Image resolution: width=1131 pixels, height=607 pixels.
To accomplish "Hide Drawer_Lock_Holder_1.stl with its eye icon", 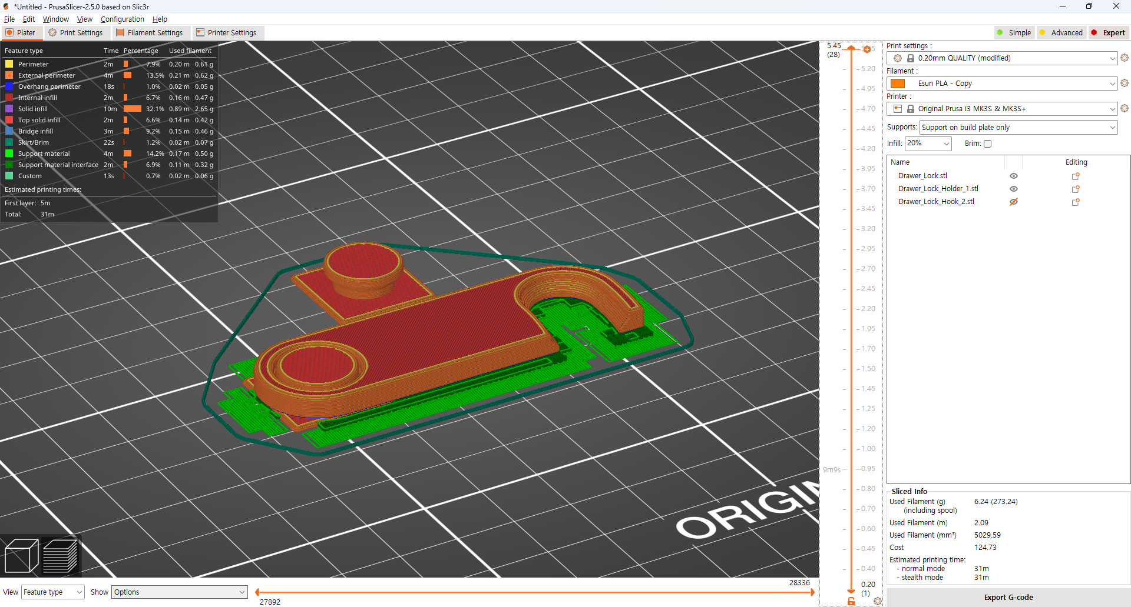I will [x=1014, y=189].
